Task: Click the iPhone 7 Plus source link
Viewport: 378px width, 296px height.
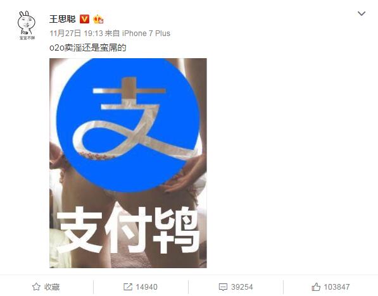Action: tap(146, 34)
